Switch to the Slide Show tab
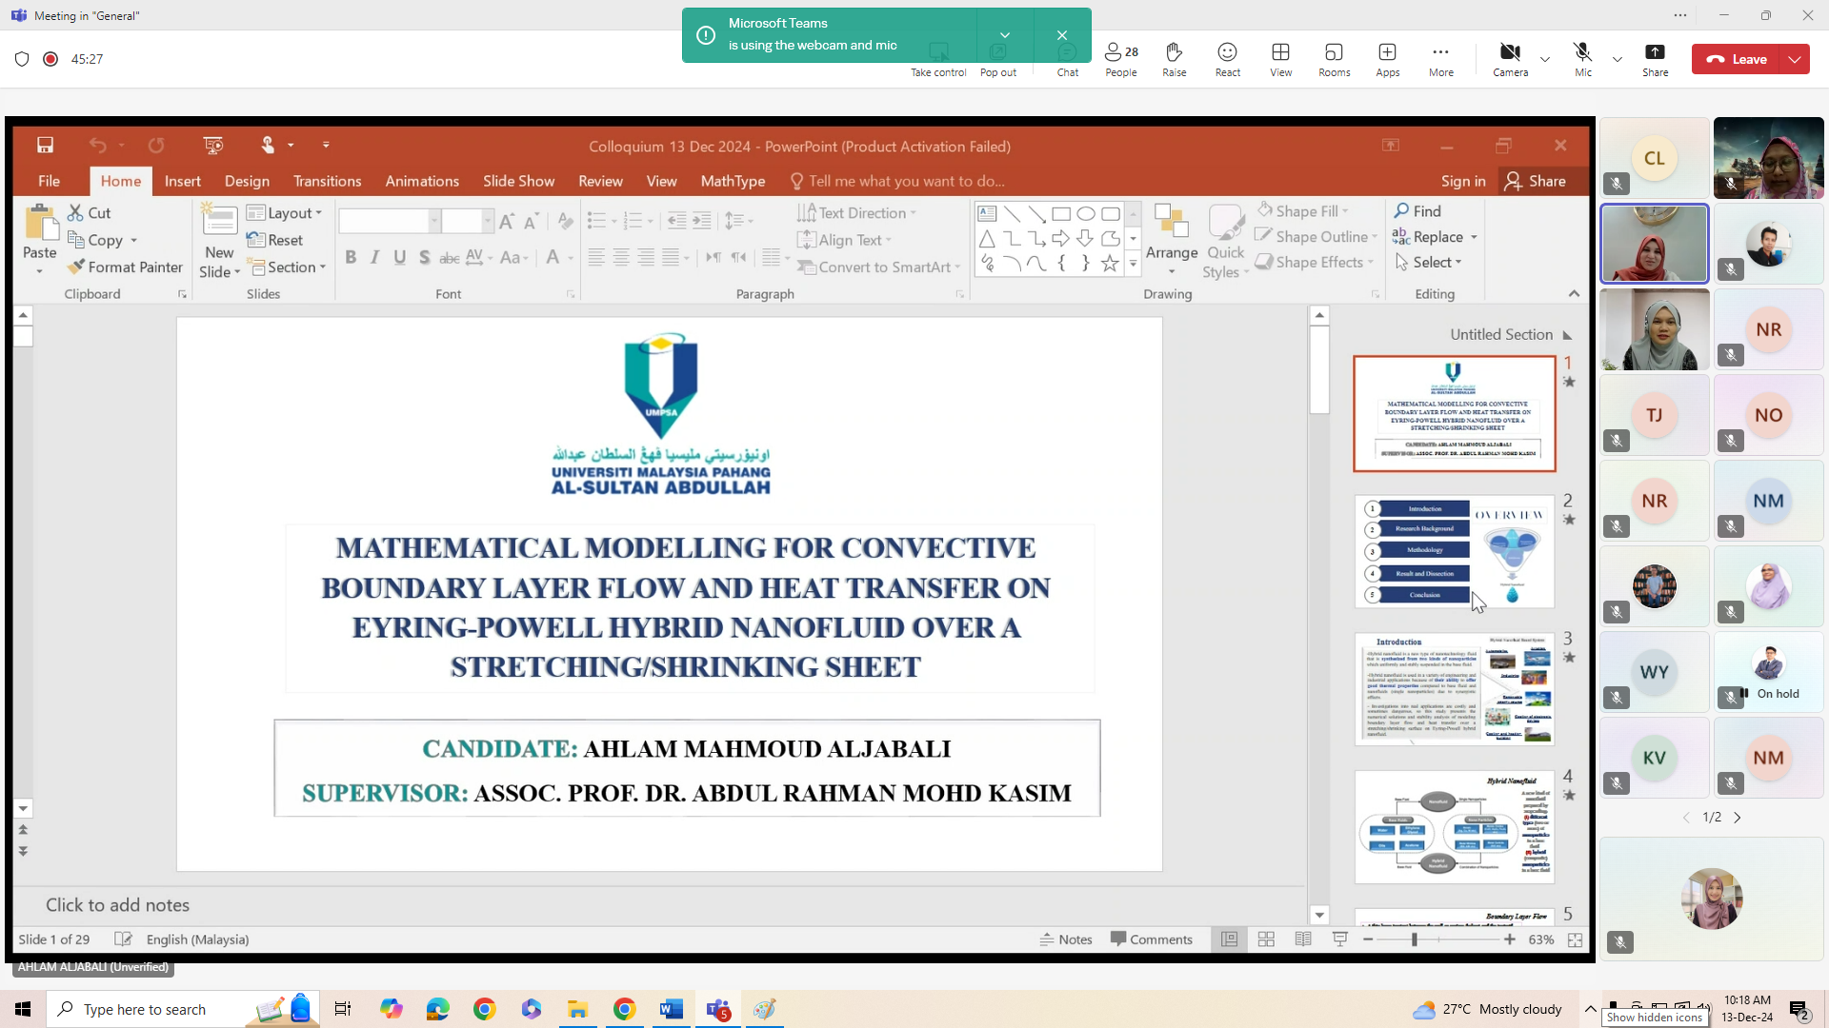The image size is (1829, 1028). pyautogui.click(x=518, y=181)
